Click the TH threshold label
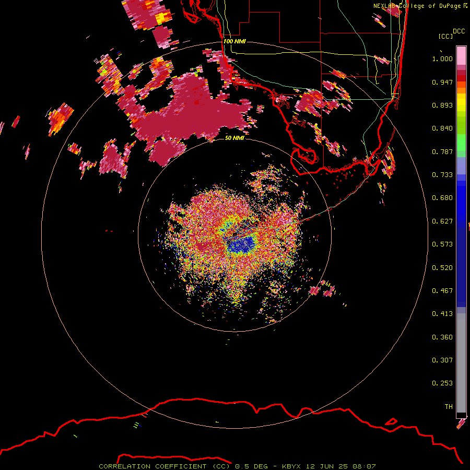Image resolution: width=470 pixels, height=470 pixels. (449, 407)
